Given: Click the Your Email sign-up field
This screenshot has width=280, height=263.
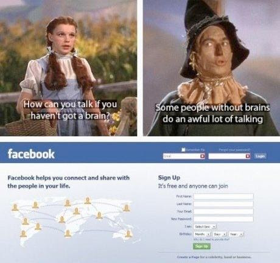Looking at the screenshot, I should [223, 211].
